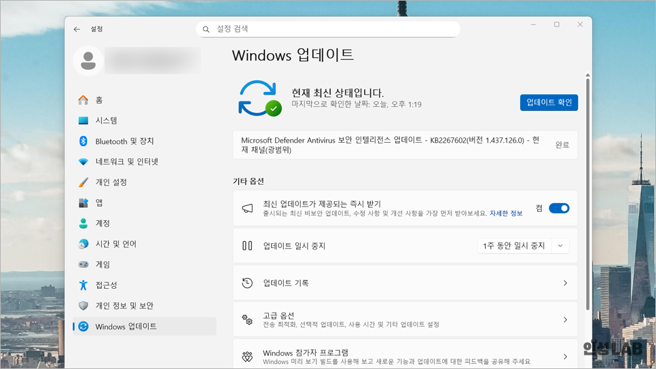Open the 고급 옵션 row
The width and height of the screenshot is (656, 369).
point(405,319)
